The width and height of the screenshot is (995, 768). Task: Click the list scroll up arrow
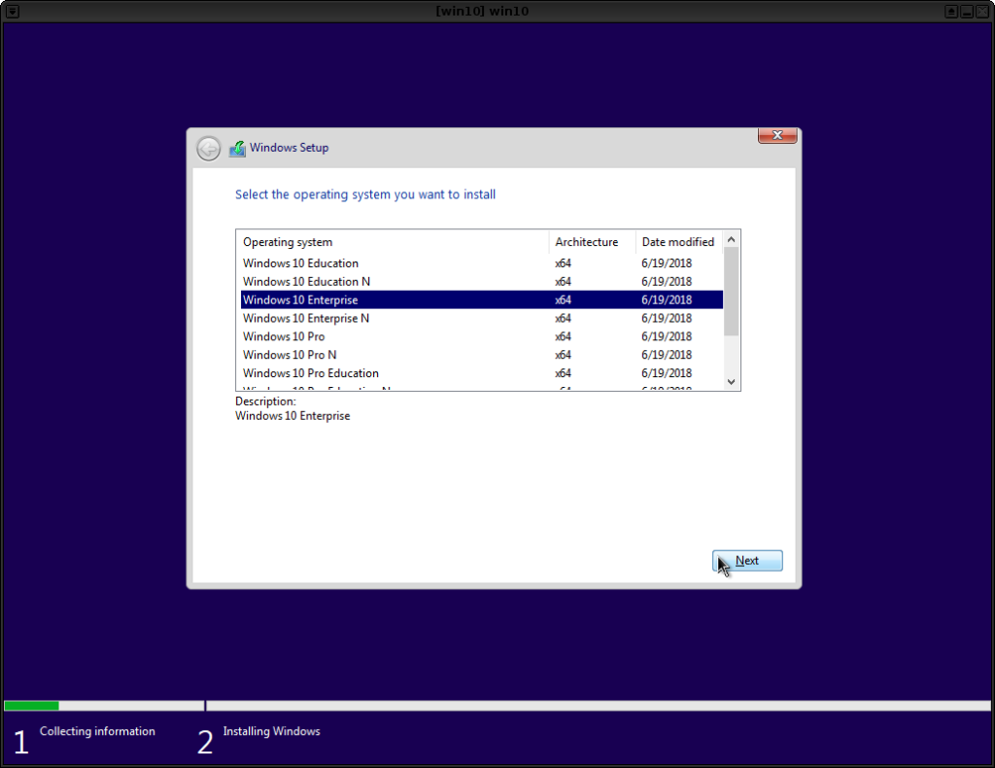(x=731, y=239)
